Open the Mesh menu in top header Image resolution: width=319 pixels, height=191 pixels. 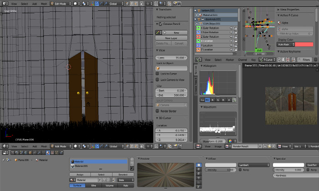[44, 3]
